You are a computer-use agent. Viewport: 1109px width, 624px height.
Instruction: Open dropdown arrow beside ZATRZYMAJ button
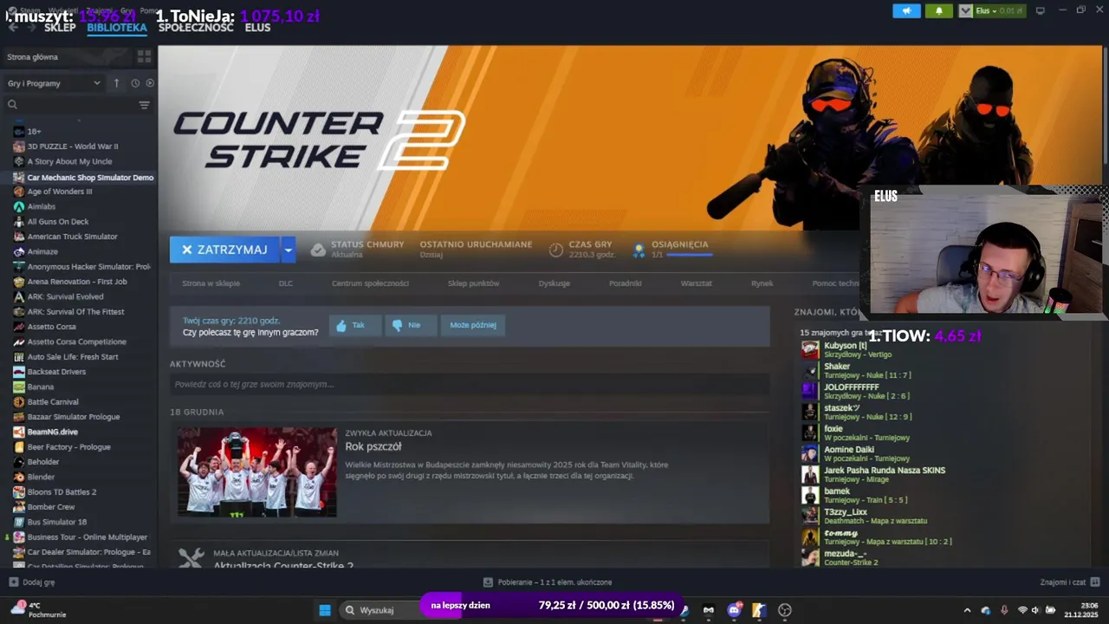(x=289, y=250)
